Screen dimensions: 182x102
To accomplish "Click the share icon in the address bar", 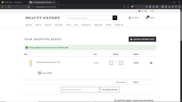I will point(128,7).
